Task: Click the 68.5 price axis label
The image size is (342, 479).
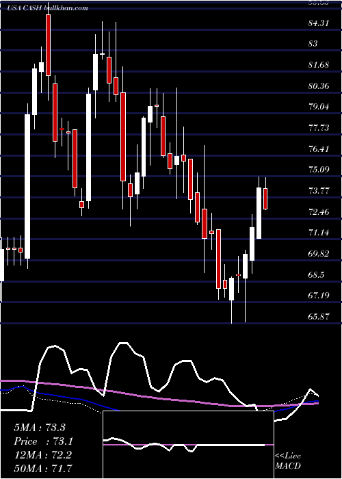Action: pos(316,274)
